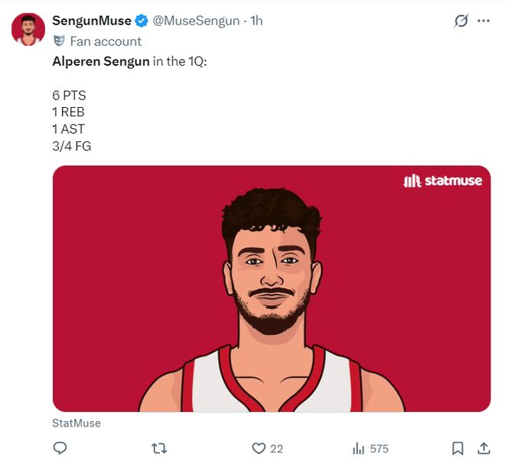Click the statmuse logo in the image
505x464 pixels.
pyautogui.click(x=442, y=181)
